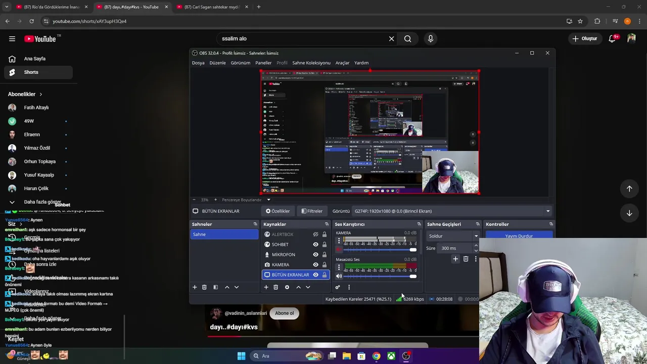Undock the Sahneler panel
This screenshot has width=647, height=364.
point(255,224)
